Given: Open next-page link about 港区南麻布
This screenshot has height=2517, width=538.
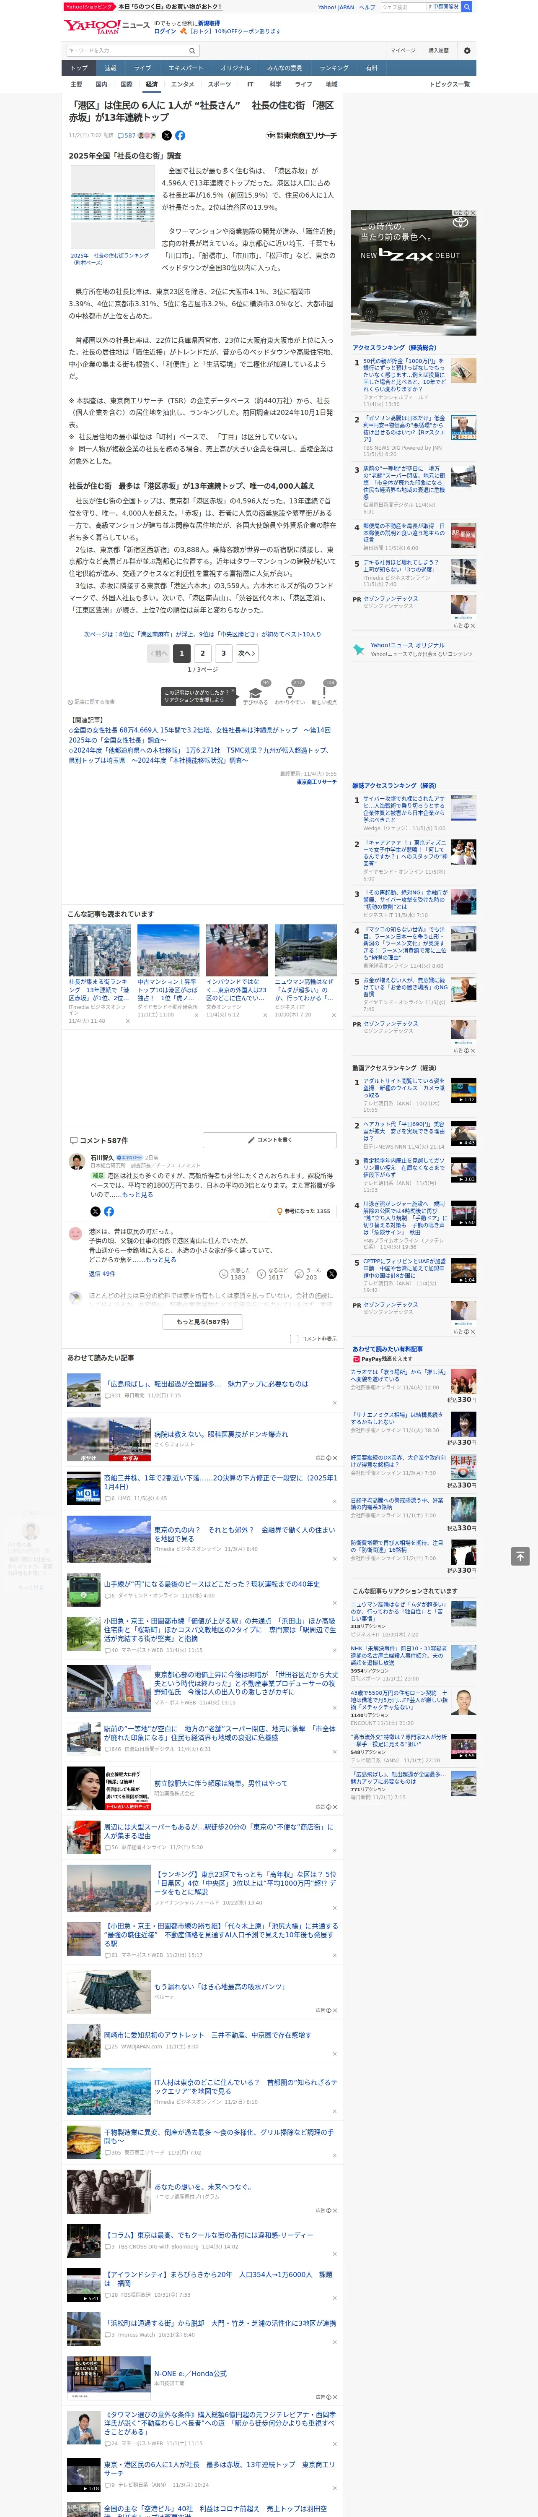Looking at the screenshot, I should coord(202,634).
